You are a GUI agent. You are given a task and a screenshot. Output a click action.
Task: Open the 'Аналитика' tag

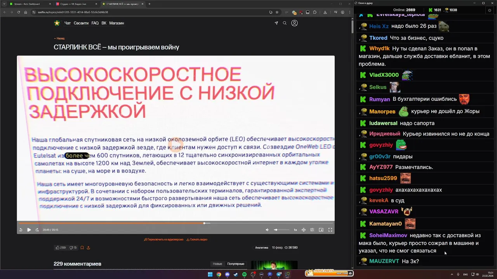click(x=262, y=248)
